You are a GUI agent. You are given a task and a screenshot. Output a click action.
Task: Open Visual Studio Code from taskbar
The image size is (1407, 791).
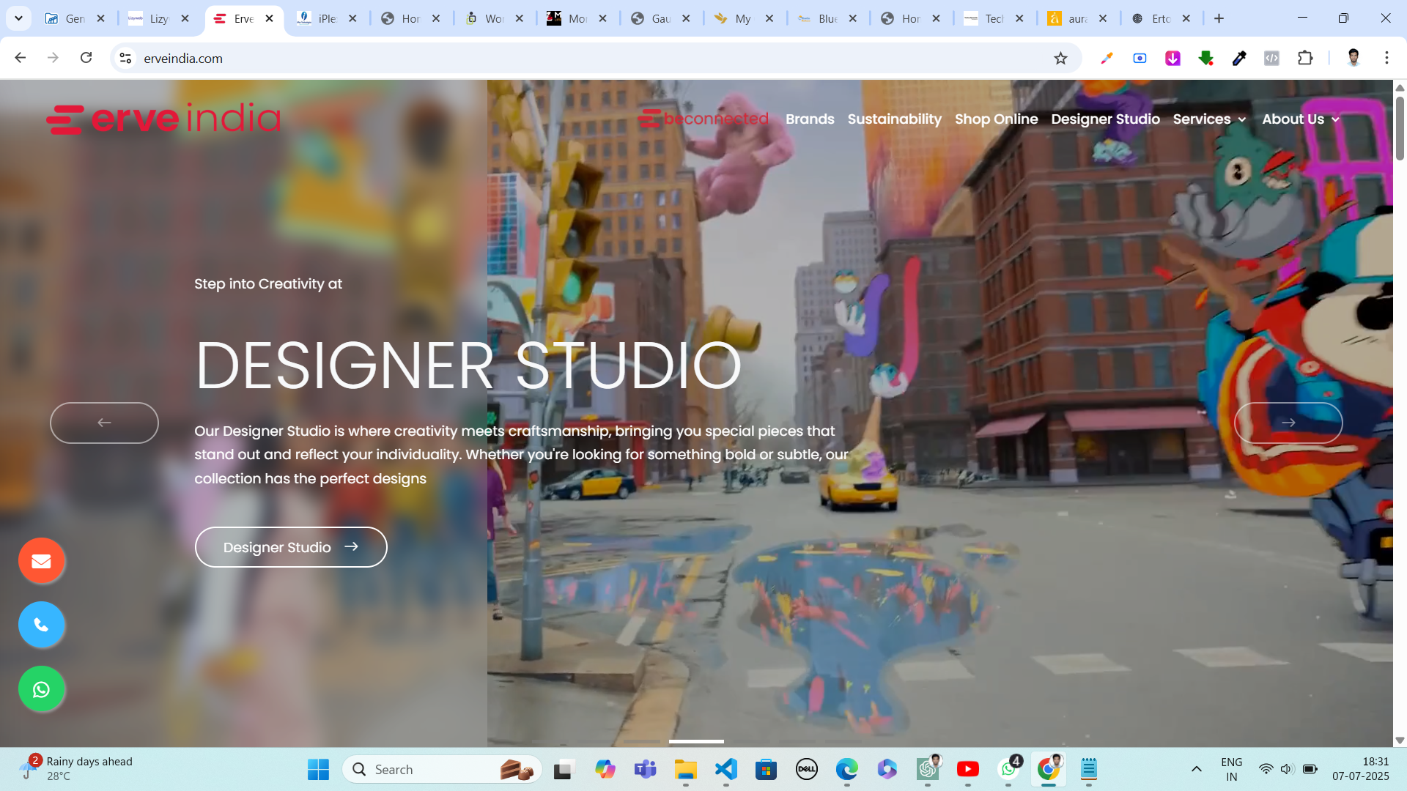click(x=725, y=769)
